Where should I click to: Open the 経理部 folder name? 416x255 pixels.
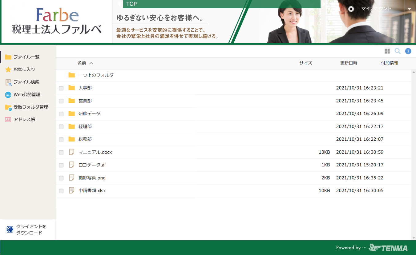[85, 126]
